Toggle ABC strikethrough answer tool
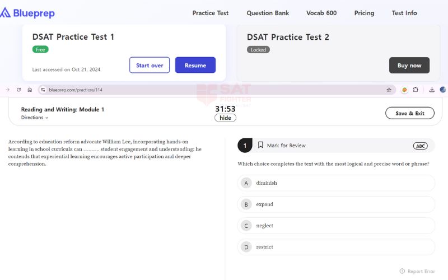 coord(420,146)
